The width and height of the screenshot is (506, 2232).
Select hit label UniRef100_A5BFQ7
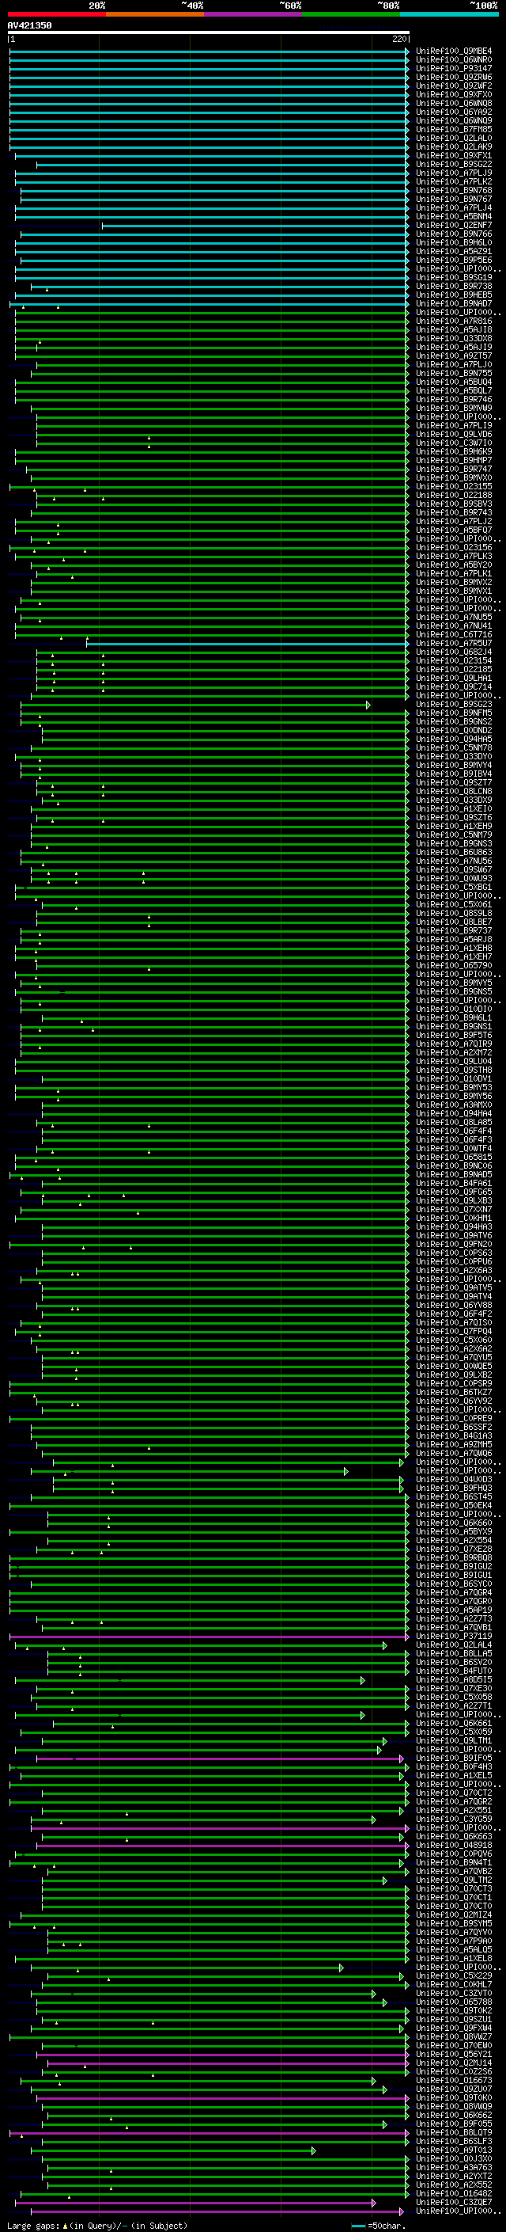pyautogui.click(x=454, y=530)
